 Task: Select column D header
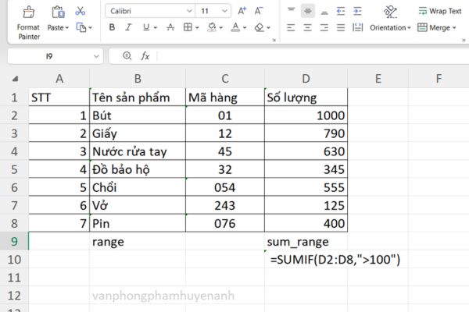click(x=306, y=79)
